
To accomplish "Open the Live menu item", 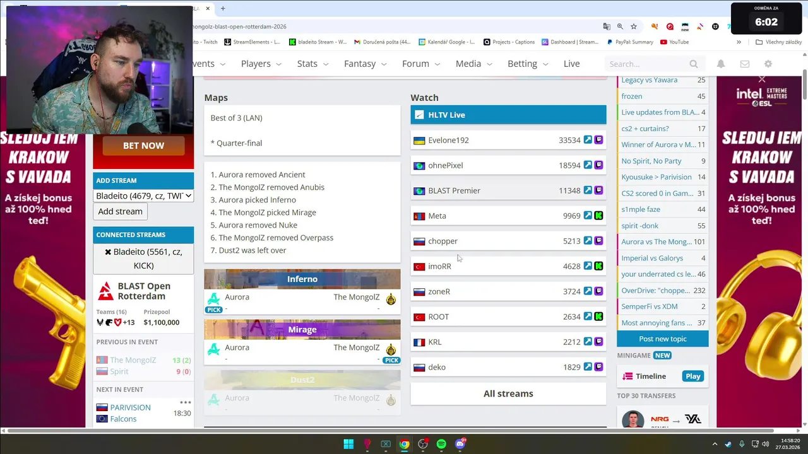I will (571, 64).
